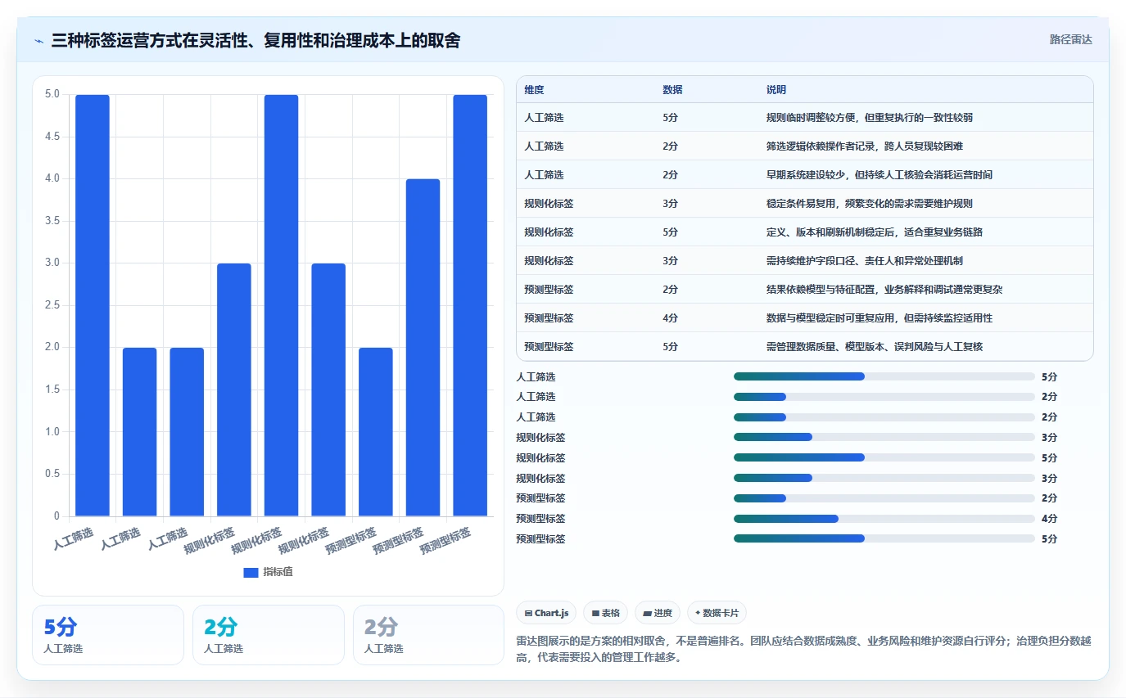Click the grey 2分 人工筛选 data card
This screenshot has height=698, width=1126.
(428, 635)
